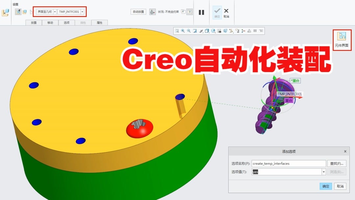Open the Display Style shaded-cube icon
Viewport: 355px width, 200px height.
point(207,31)
